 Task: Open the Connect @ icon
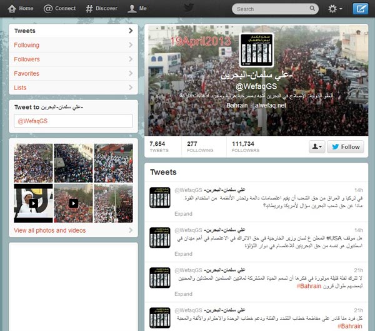(x=48, y=9)
